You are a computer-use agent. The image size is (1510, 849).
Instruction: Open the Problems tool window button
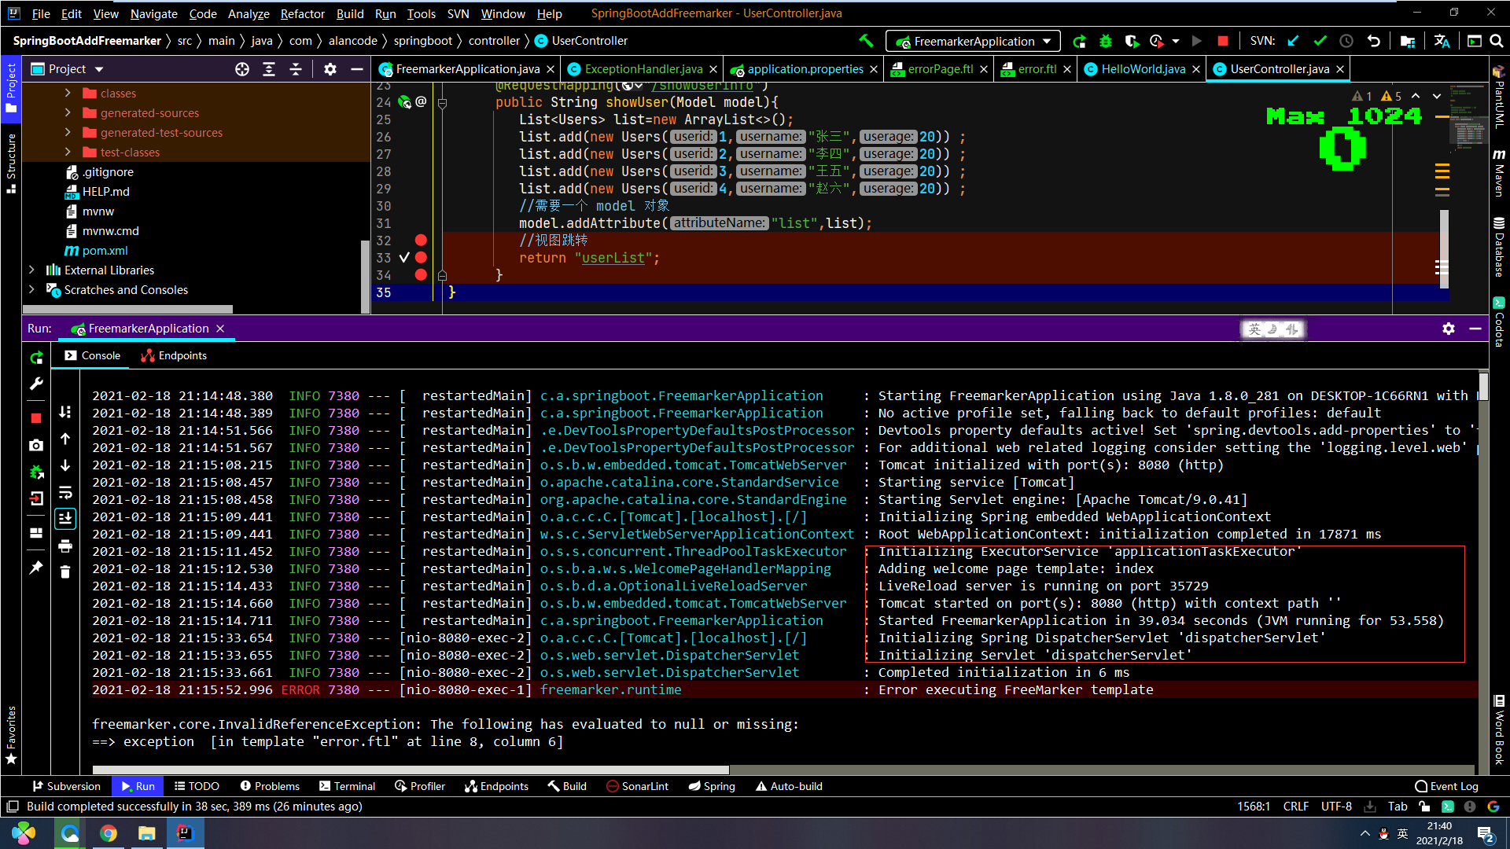(x=270, y=786)
